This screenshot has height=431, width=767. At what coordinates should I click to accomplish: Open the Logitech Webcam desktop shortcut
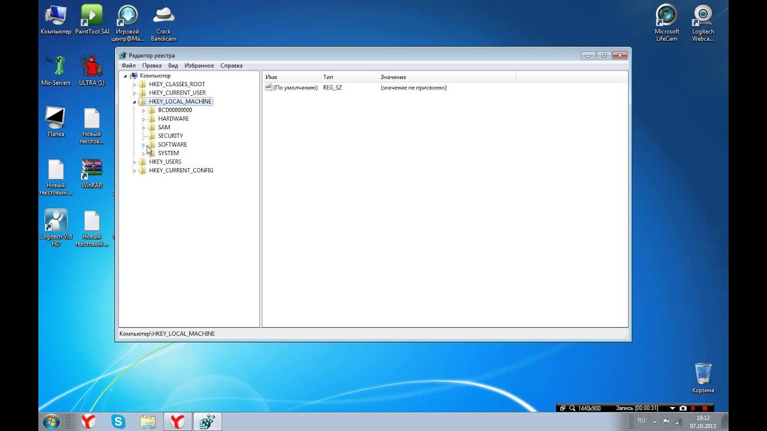703,23
